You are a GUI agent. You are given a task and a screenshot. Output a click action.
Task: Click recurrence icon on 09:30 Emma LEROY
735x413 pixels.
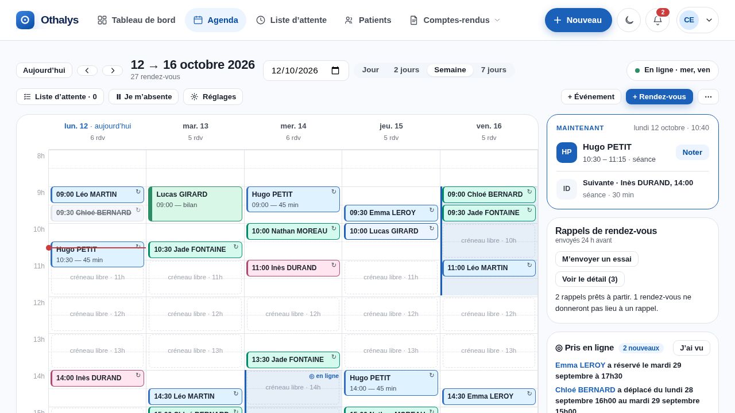coord(432,210)
